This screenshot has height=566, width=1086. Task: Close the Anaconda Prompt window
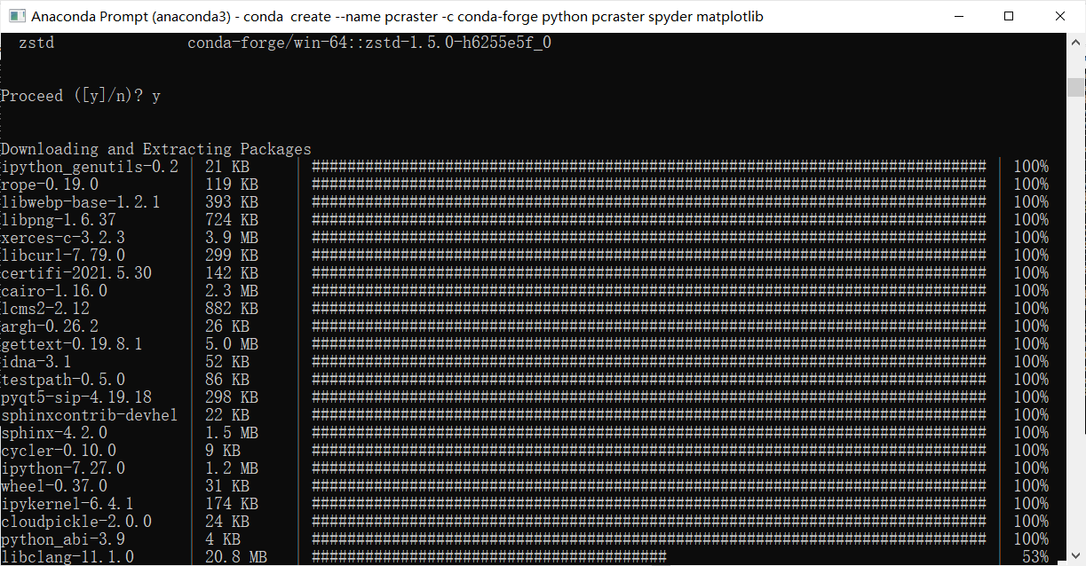click(1060, 16)
